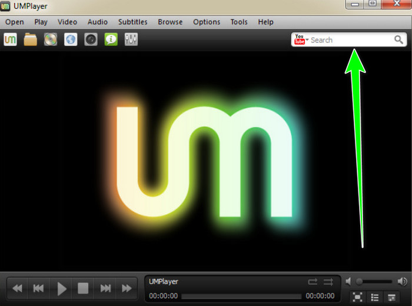The width and height of the screenshot is (412, 306).
Task: Show the playlist panel icon
Action: (375, 297)
